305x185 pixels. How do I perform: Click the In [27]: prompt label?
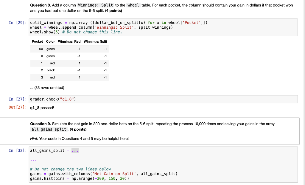pyautogui.click(x=18, y=99)
